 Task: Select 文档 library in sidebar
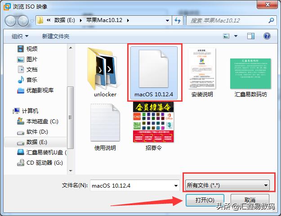pyautogui.click(x=27, y=70)
